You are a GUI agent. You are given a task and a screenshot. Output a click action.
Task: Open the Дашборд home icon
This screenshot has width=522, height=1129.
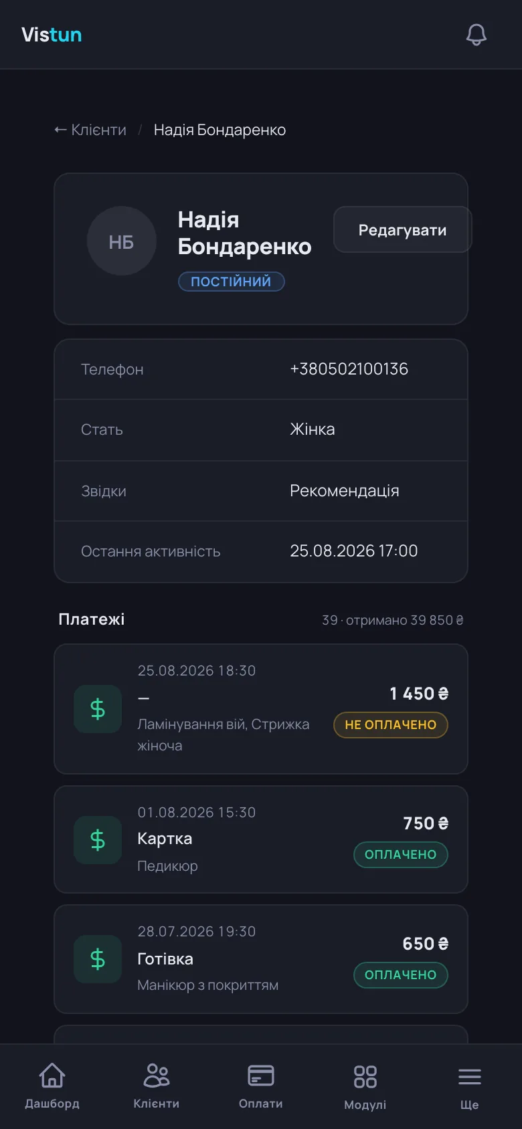click(52, 1075)
